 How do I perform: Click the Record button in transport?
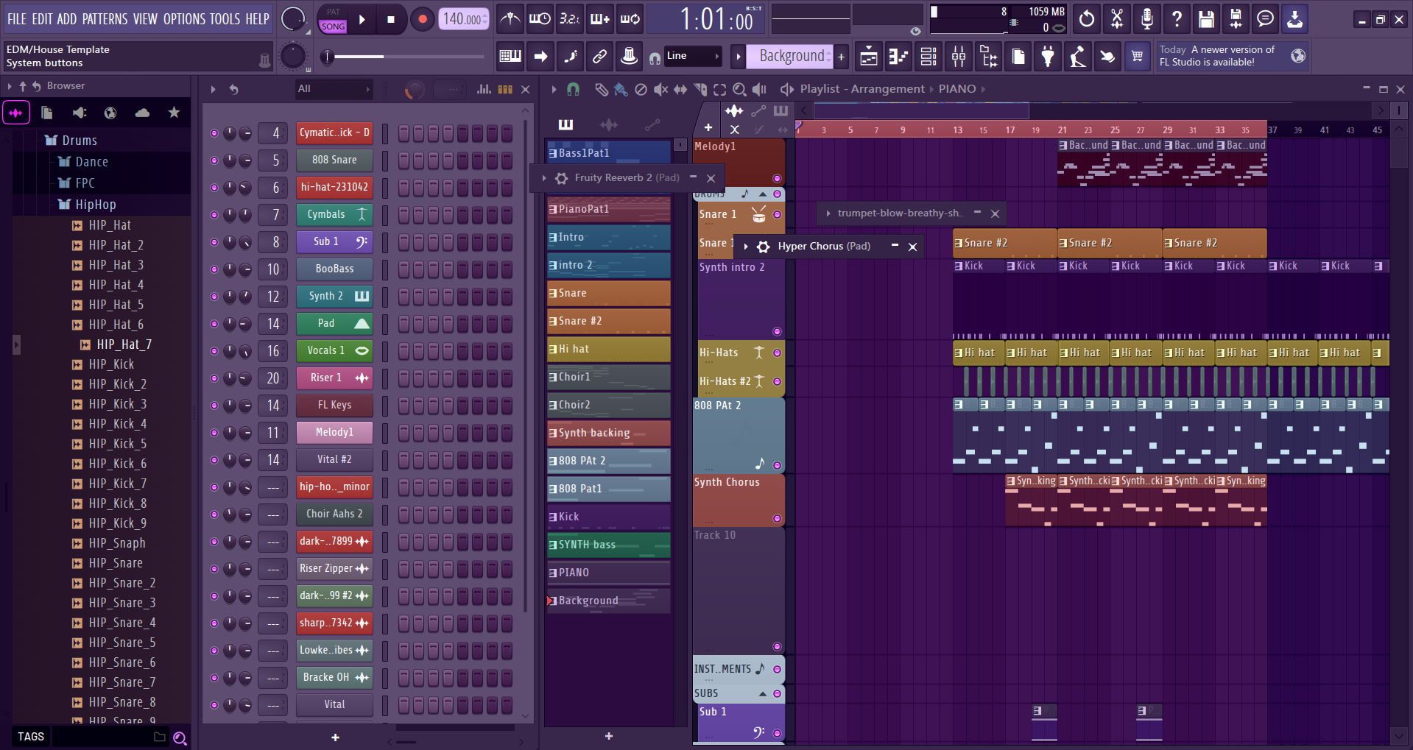point(422,20)
